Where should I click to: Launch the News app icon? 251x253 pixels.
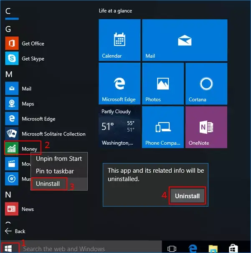(x=12, y=209)
